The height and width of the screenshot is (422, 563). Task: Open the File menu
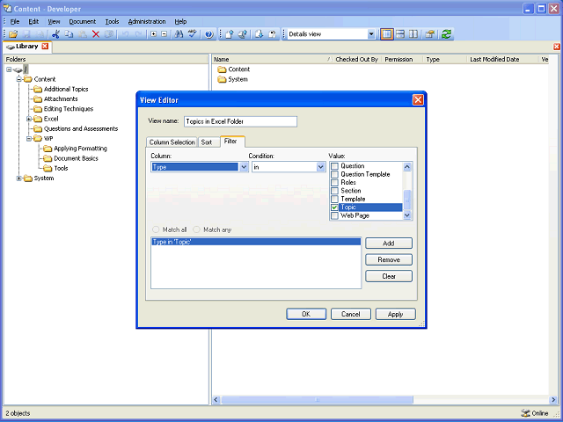point(15,21)
